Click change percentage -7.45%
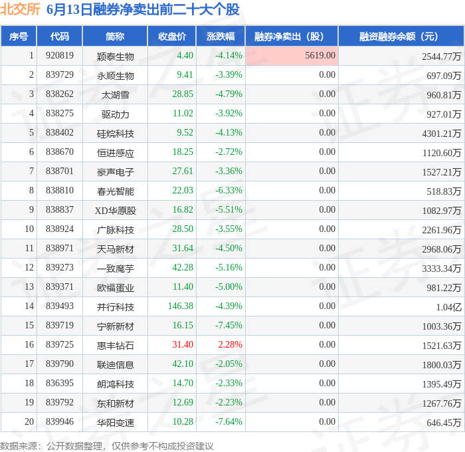This screenshot has height=452, width=465. pyautogui.click(x=229, y=326)
